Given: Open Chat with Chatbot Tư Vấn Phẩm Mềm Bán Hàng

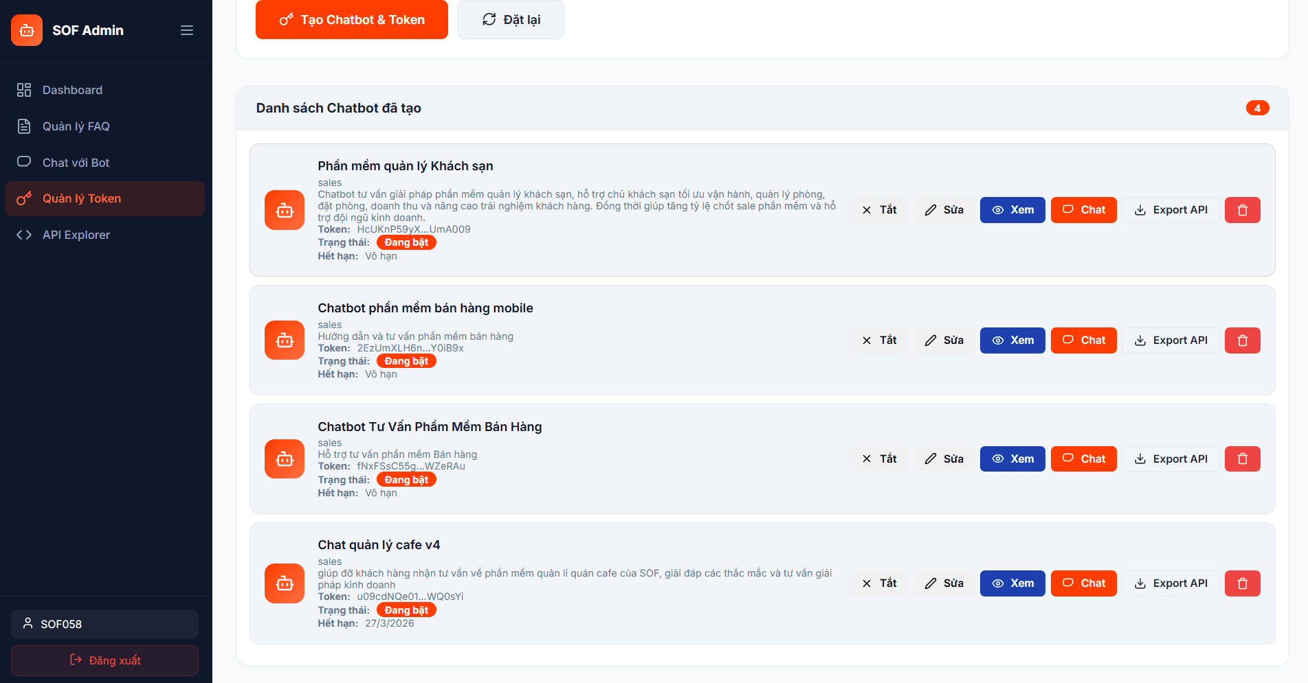Looking at the screenshot, I should pyautogui.click(x=1083, y=459).
